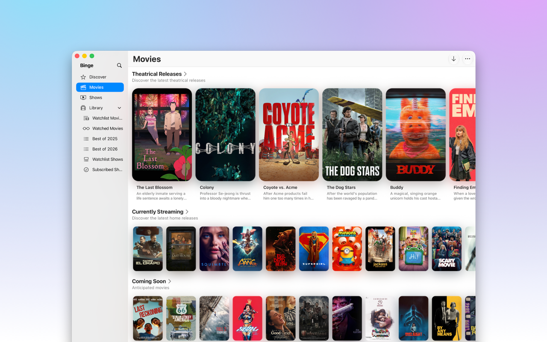Viewport: 547px width, 342px height.
Task: Open Coming Soon via its chevron
Action: (x=170, y=281)
